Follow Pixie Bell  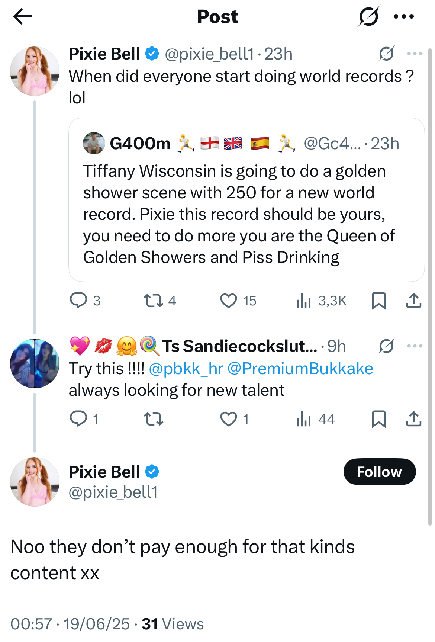tap(379, 472)
